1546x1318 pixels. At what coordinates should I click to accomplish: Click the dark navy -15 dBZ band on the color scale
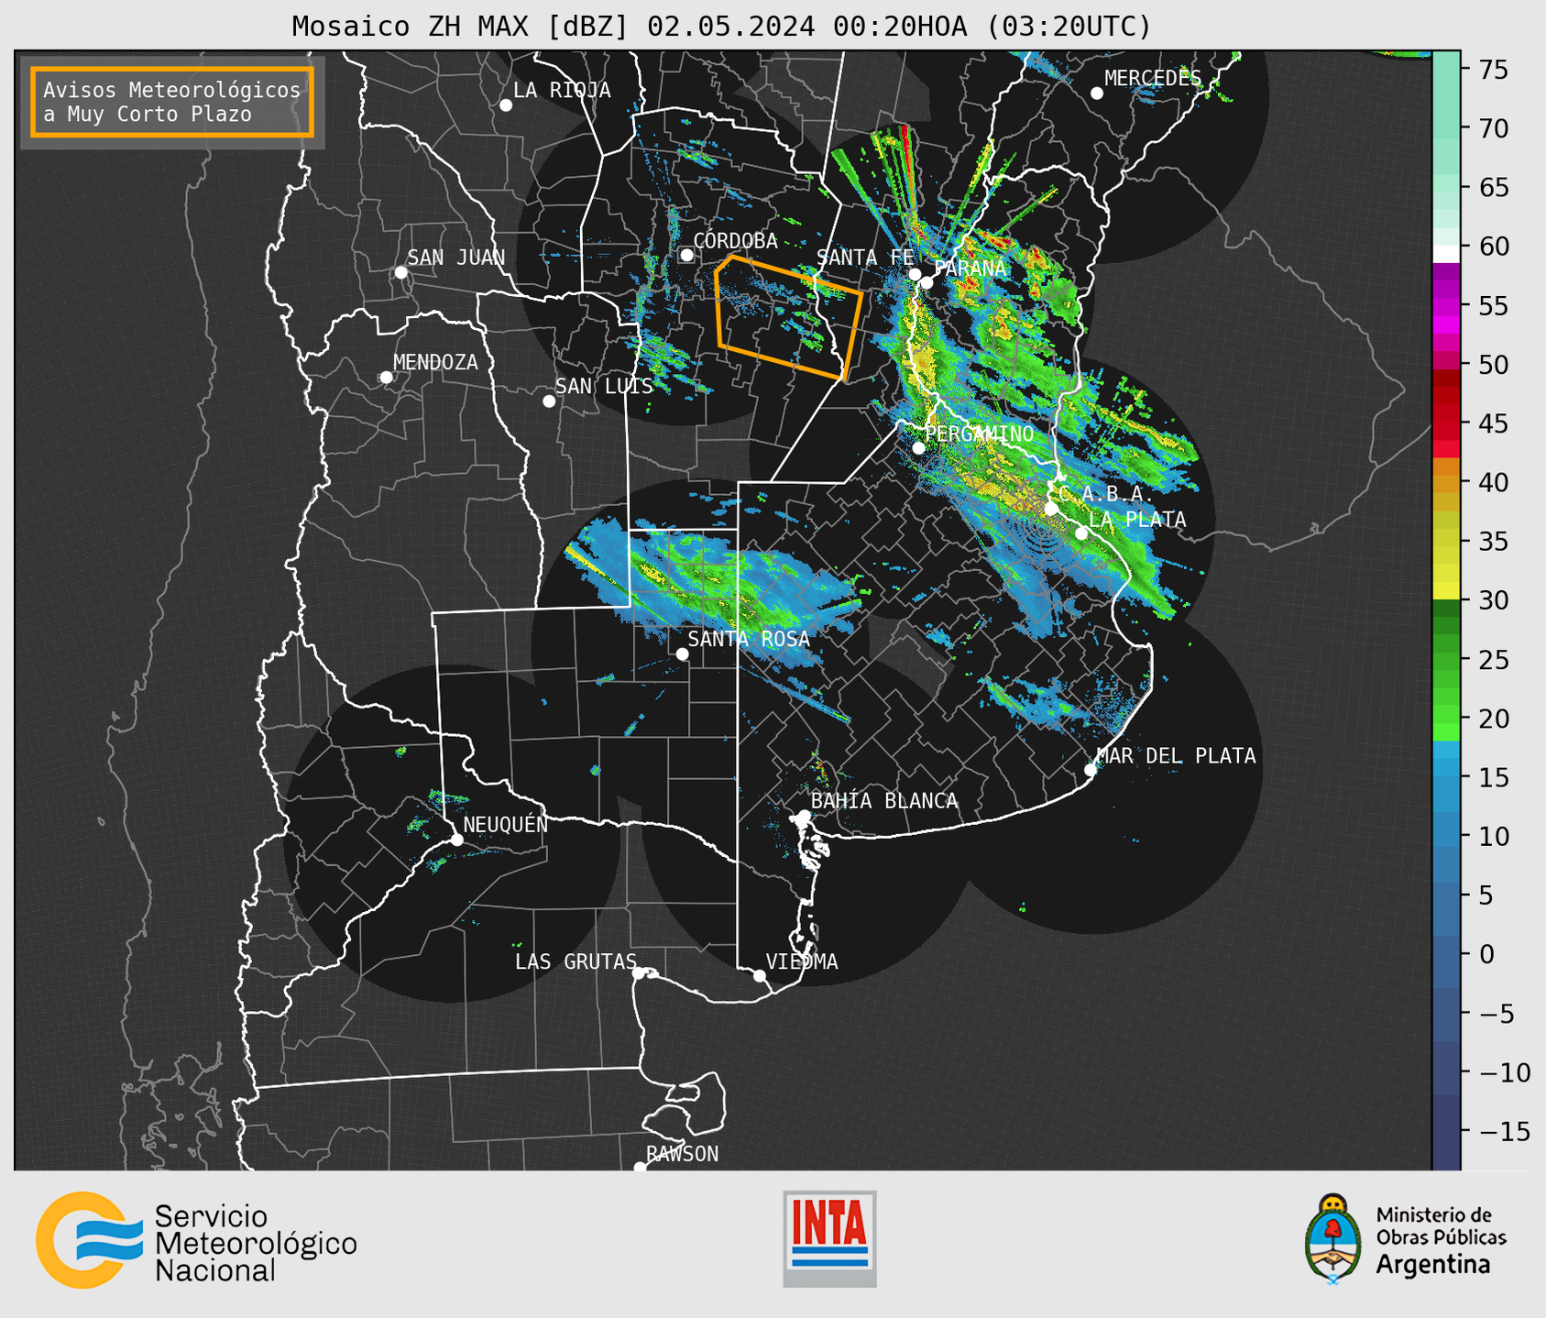pyautogui.click(x=1446, y=1130)
